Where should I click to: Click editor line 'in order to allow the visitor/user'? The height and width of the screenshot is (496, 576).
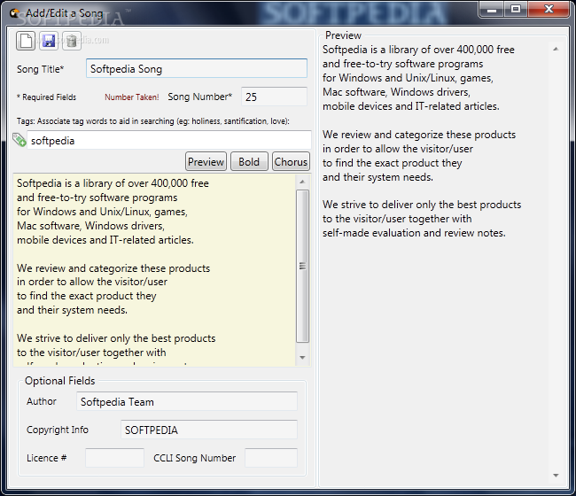coord(92,282)
